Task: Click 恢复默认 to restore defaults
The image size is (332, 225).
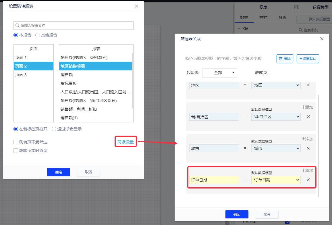Action: point(308,59)
